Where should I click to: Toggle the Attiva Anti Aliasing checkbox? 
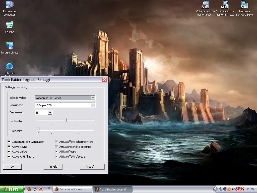coord(9,156)
